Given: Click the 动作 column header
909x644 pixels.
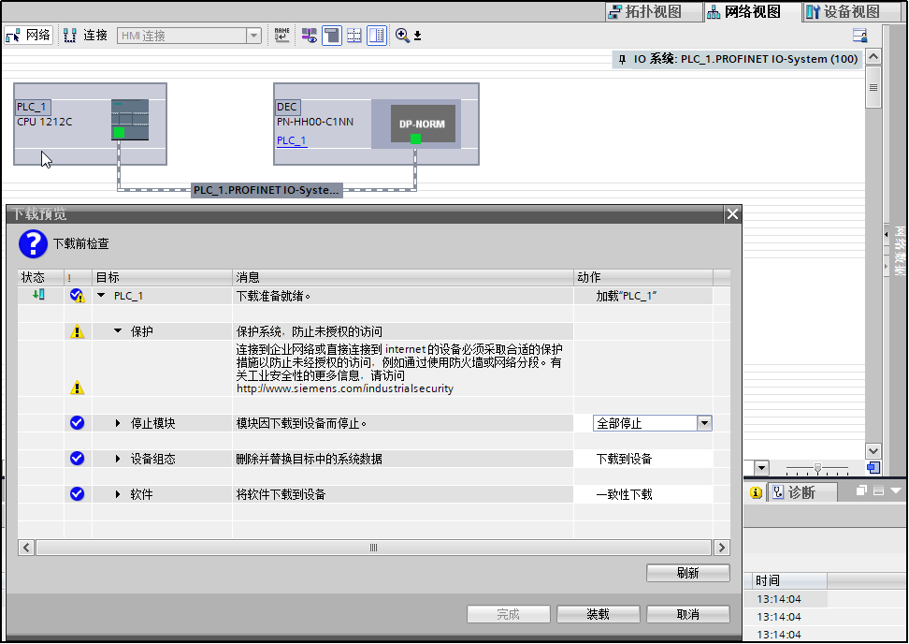Looking at the screenshot, I should (643, 277).
